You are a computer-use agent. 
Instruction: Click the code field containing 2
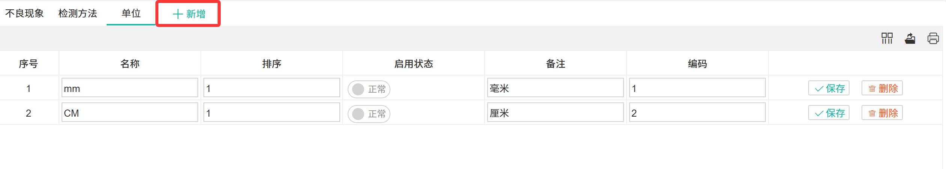(697, 113)
